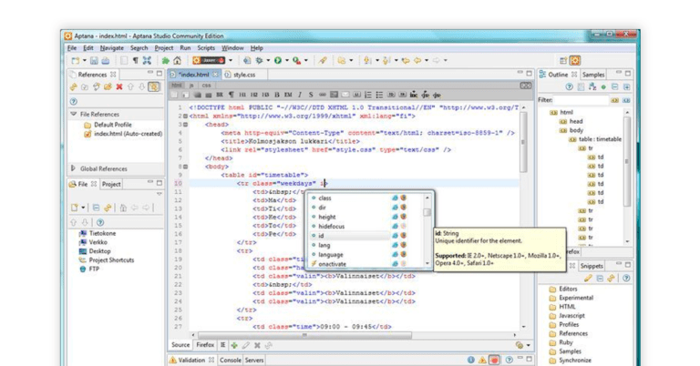Screen dimensions: 700x366
Task: Open the Scripts menu
Action: [x=206, y=48]
